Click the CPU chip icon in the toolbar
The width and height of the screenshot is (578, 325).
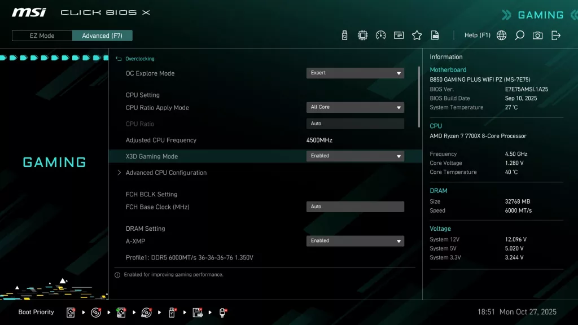click(362, 35)
